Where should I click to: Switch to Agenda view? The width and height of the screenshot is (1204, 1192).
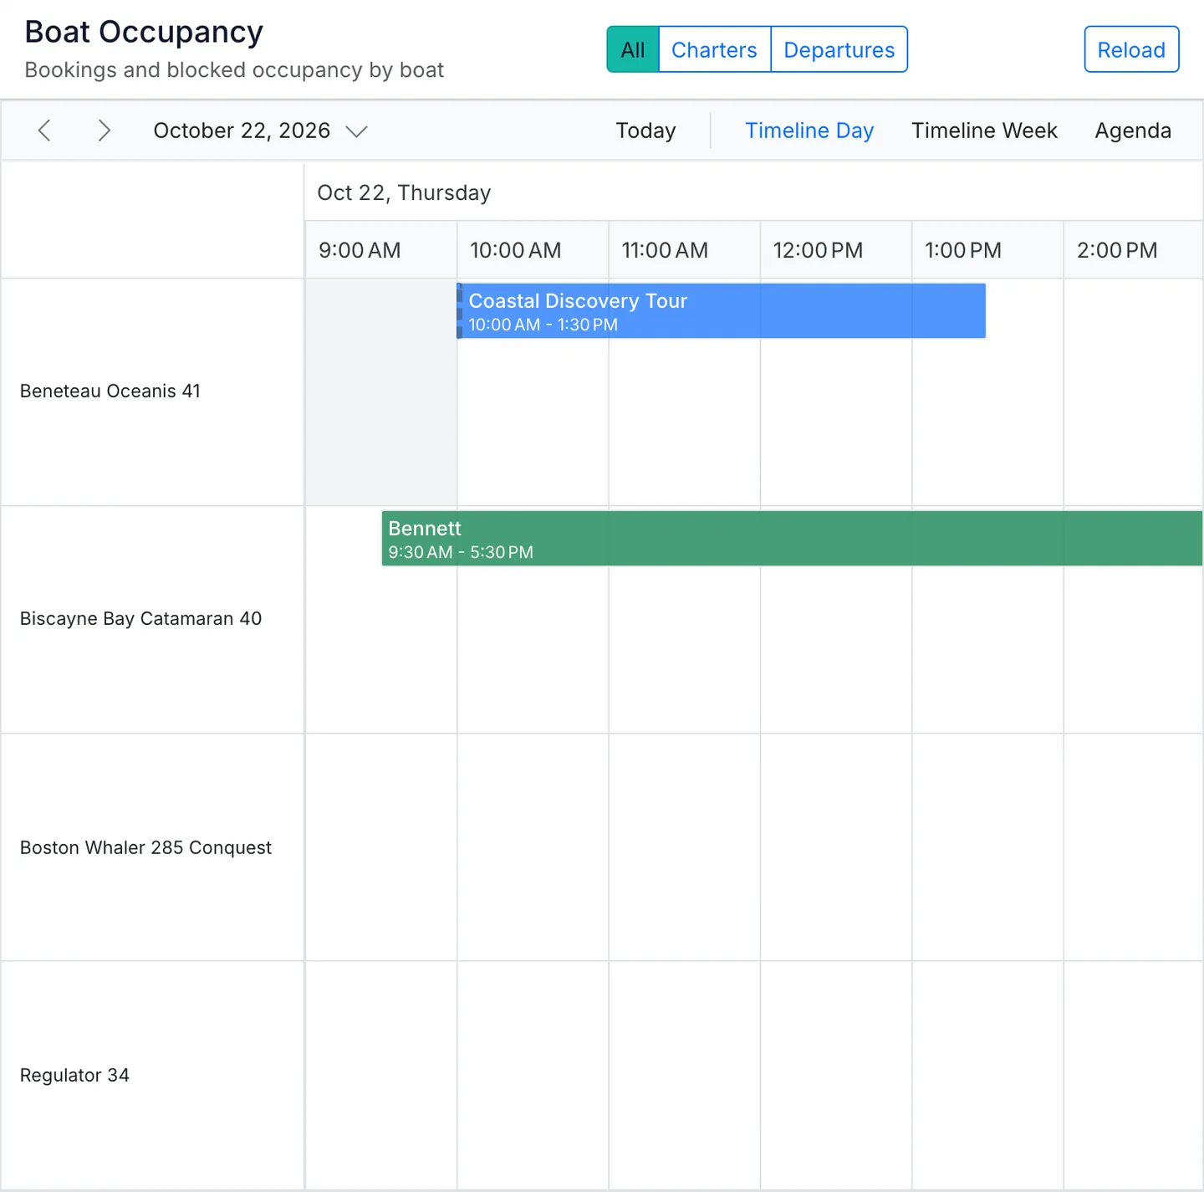1133,130
